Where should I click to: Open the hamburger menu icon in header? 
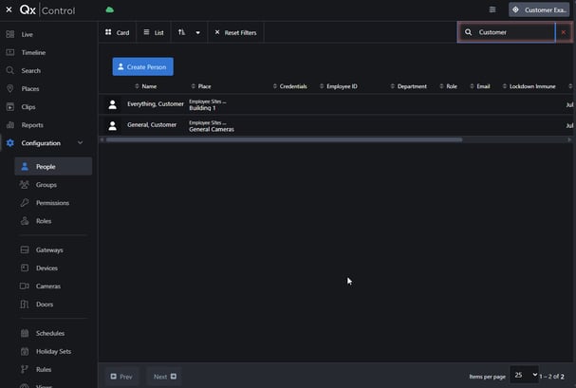492,9
